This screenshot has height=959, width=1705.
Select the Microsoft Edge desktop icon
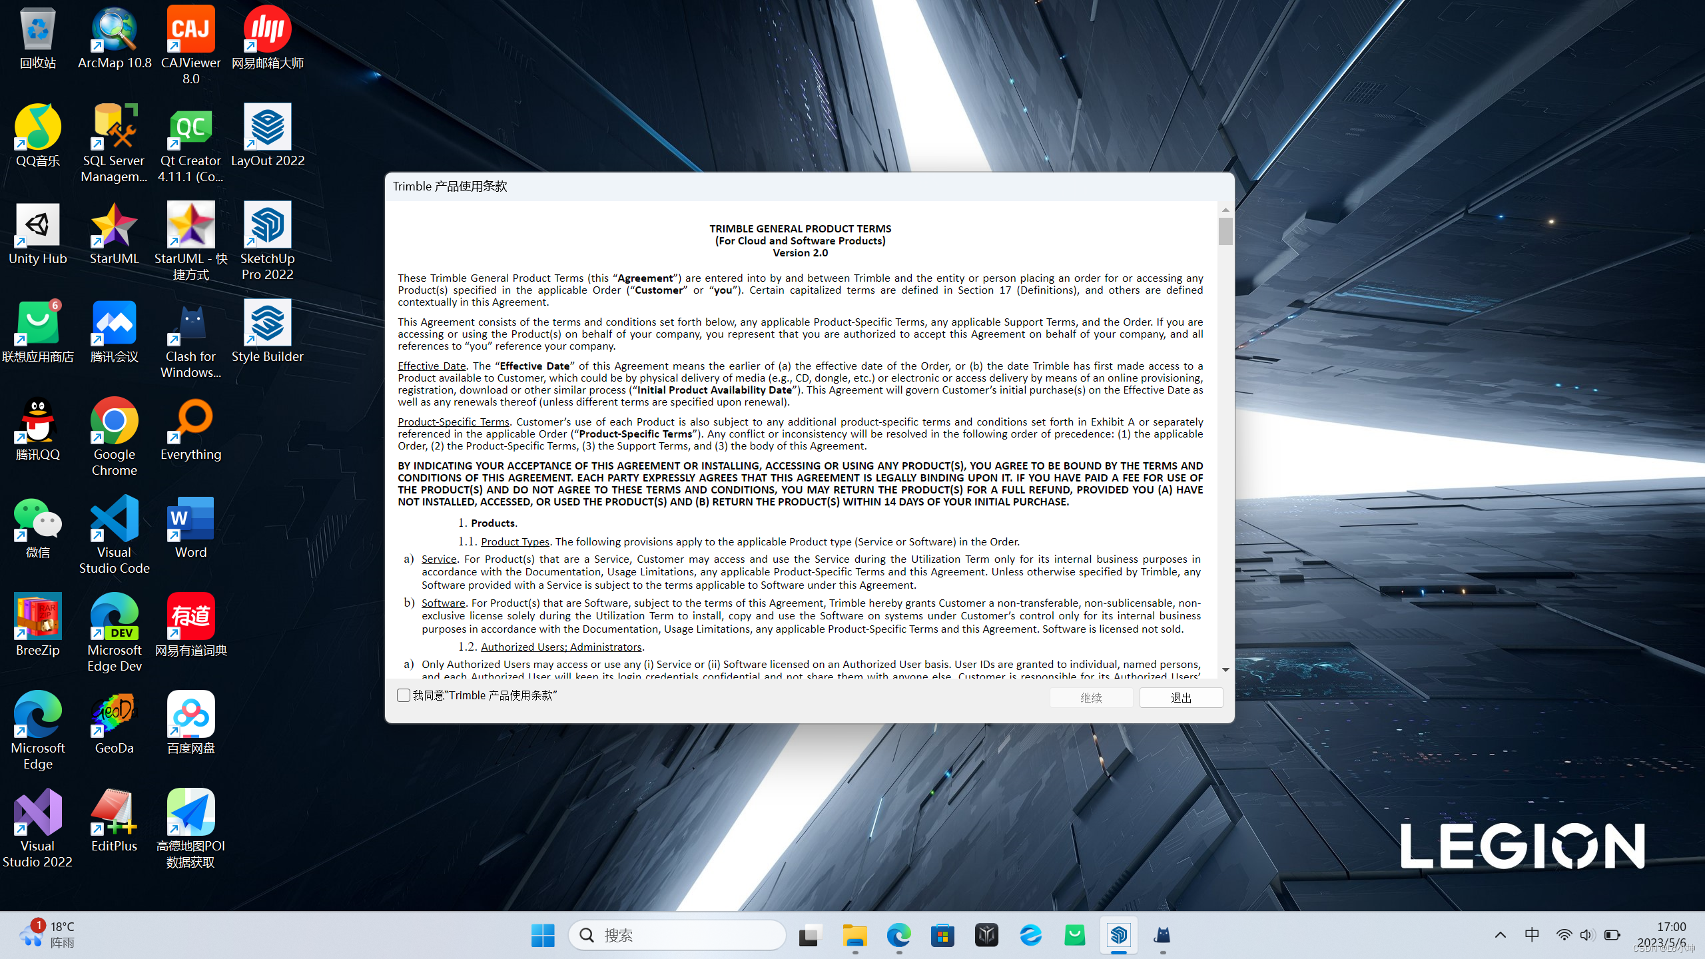[x=38, y=731]
